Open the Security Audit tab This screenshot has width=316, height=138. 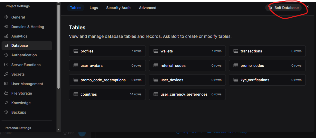[118, 8]
